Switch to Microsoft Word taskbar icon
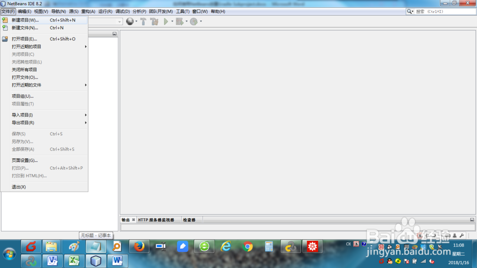Screen dimensions: 477x268 [x=117, y=261]
